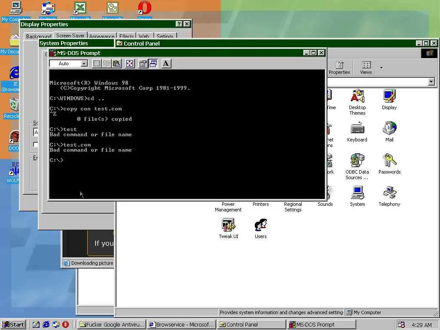This screenshot has height=330, width=440.
Task: Select the Power Management label in Control Panel
Action: [228, 207]
